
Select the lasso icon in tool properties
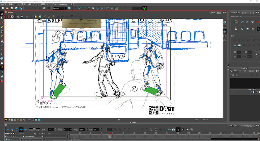pos(236,22)
